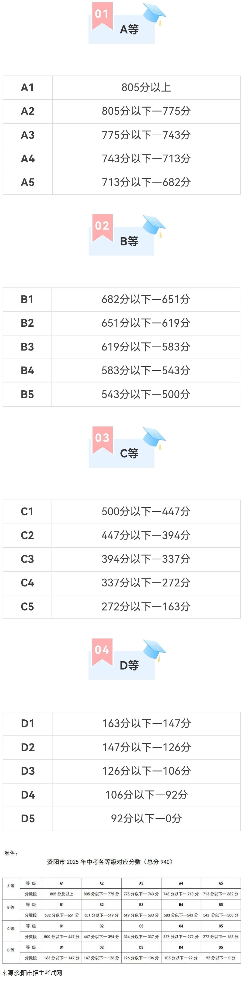Select the B3 grade cell
This screenshot has width=244, height=989.
coord(27,347)
